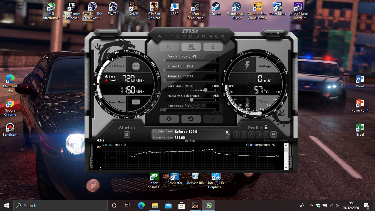This screenshot has width=375, height=211.
Task: Open TeamSpeak 3 Client desktop icon
Action: tap(236, 11)
